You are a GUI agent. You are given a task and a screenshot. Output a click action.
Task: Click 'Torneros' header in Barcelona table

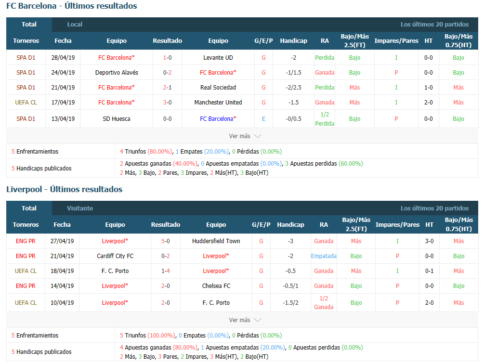(x=26, y=41)
